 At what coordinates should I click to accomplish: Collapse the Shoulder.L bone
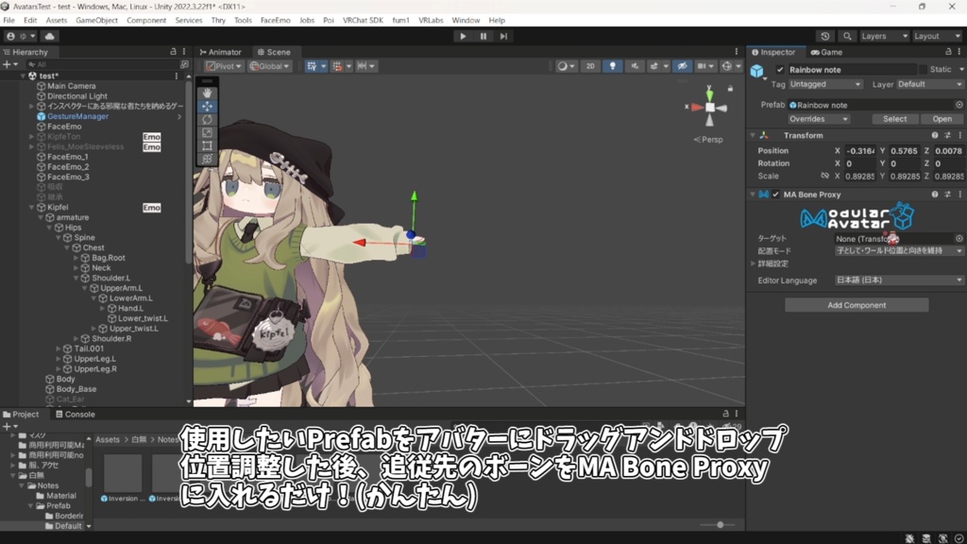(76, 279)
